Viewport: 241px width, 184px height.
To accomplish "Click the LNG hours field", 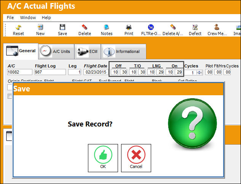I will (x=151, y=72).
